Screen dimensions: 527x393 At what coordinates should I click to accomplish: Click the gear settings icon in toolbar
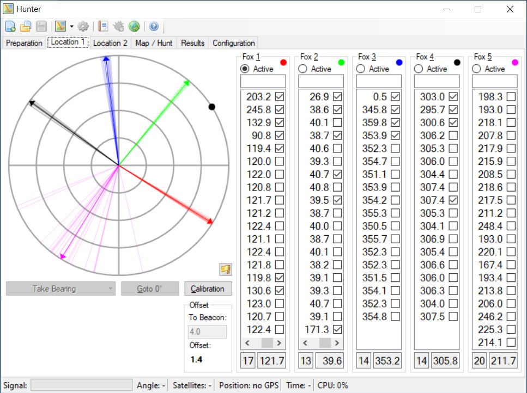(83, 26)
